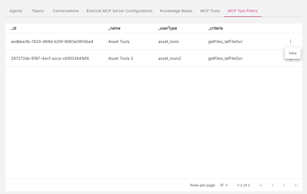The height and width of the screenshot is (194, 307).
Task: Select the MCP Tool Filters tab
Action: pyautogui.click(x=243, y=11)
